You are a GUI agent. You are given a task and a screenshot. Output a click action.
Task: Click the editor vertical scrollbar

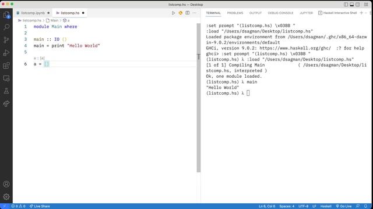click(x=199, y=98)
